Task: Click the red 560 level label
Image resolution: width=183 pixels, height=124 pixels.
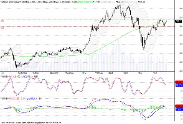Action: coord(2,28)
